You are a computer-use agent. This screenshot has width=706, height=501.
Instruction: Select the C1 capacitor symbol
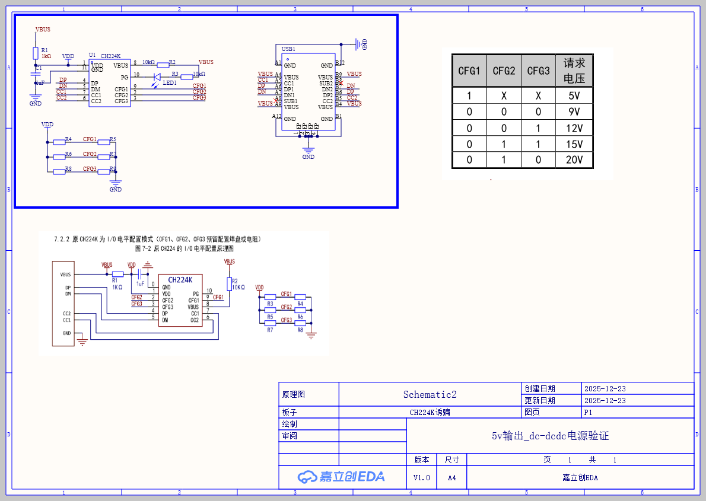(36, 74)
